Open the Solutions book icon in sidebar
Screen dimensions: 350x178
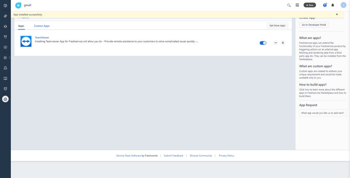pyautogui.click(x=5, y=78)
